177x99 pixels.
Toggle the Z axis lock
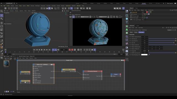pyautogui.click(x=14, y=8)
